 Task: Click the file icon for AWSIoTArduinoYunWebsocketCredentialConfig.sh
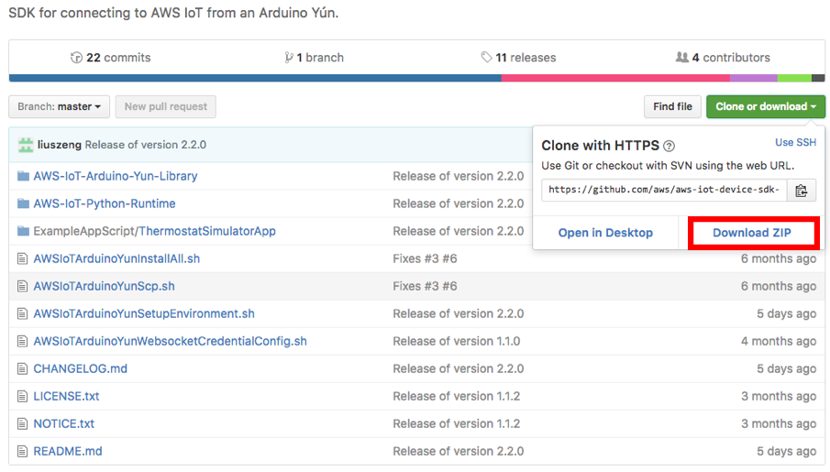click(22, 341)
